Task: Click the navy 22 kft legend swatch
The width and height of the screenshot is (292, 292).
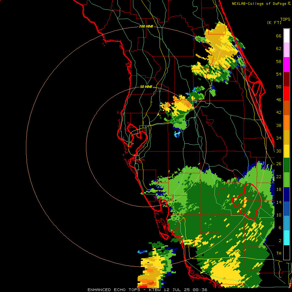Action: click(286, 194)
